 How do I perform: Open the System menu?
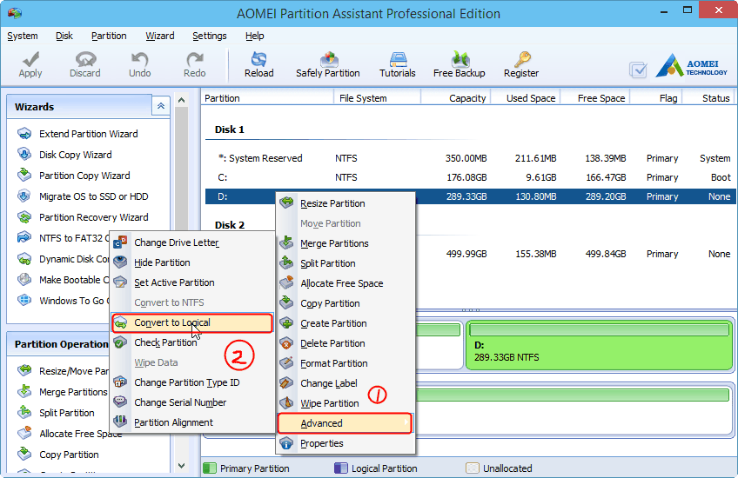click(23, 36)
